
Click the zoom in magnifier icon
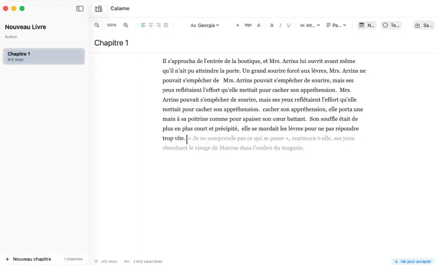point(126,25)
